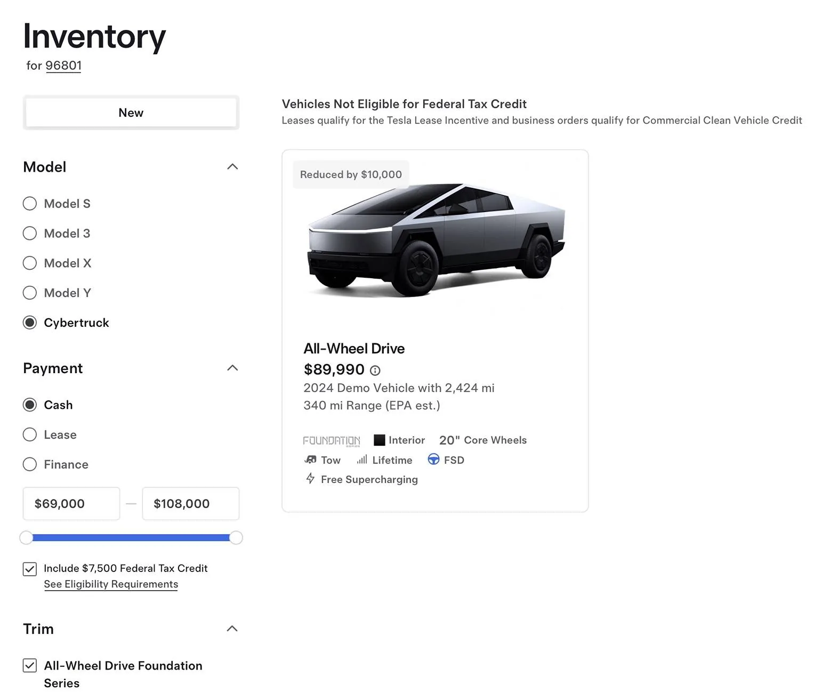Image resolution: width=839 pixels, height=693 pixels.
Task: Click the $108,000 maximum price field
Action: click(x=191, y=504)
